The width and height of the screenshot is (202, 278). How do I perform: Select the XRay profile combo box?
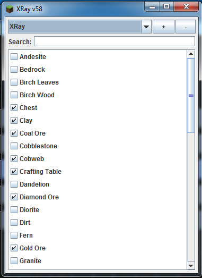[80, 27]
